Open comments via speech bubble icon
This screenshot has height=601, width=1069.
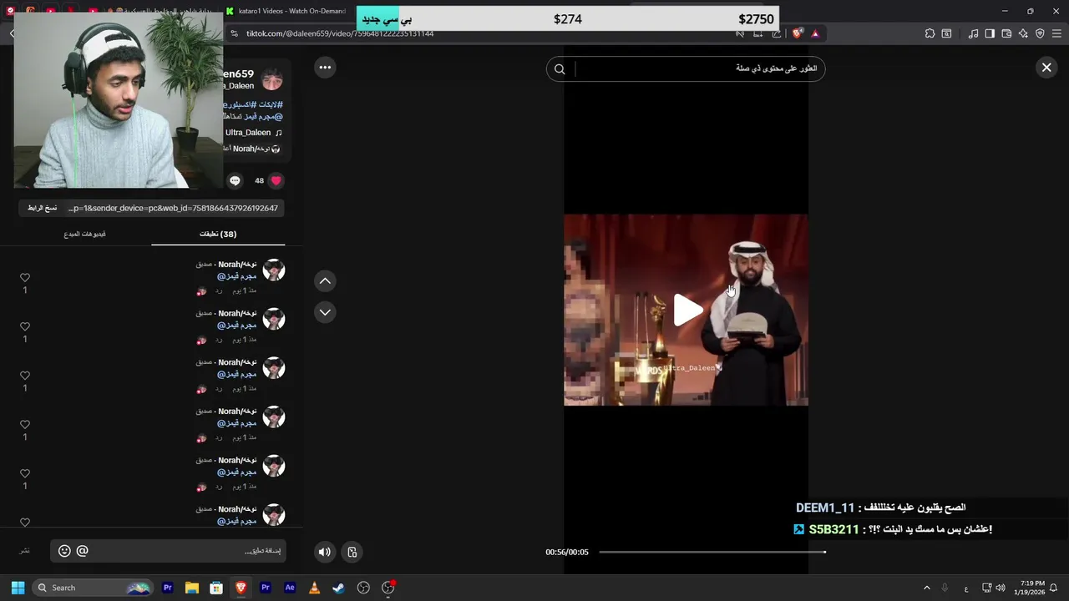click(x=235, y=180)
